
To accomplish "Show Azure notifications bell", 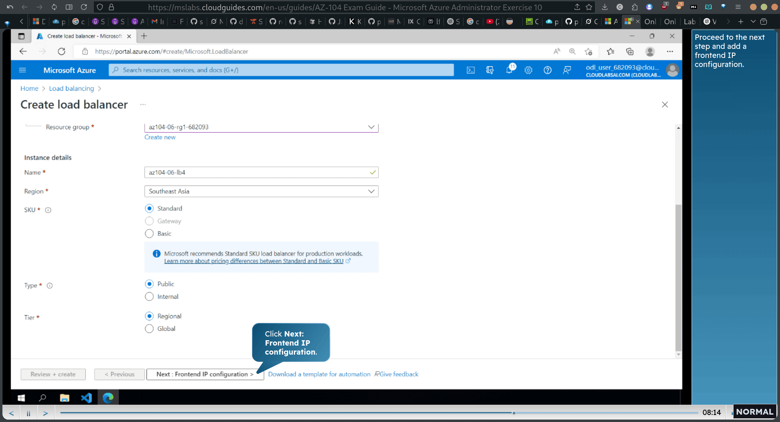I will [x=509, y=70].
